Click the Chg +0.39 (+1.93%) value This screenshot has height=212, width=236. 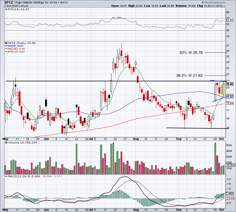pyautogui.click(x=210, y=6)
